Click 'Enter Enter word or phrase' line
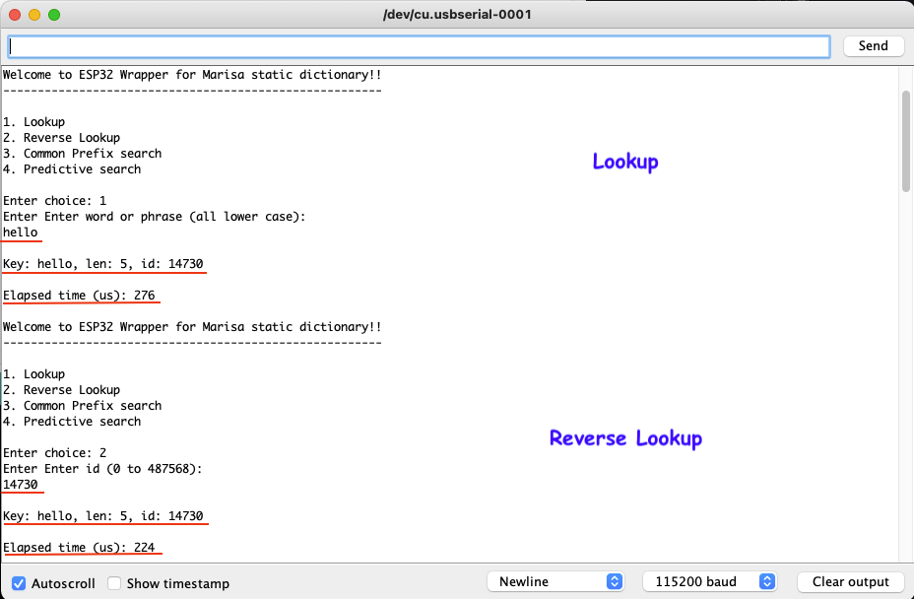This screenshot has width=914, height=599. tap(155, 217)
